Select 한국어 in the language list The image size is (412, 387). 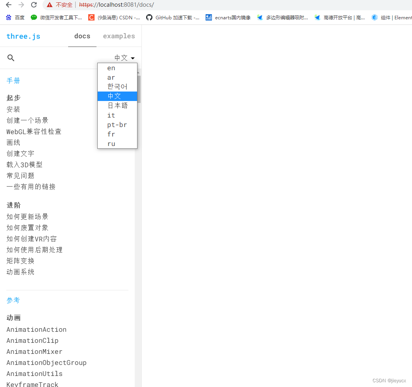click(x=117, y=86)
